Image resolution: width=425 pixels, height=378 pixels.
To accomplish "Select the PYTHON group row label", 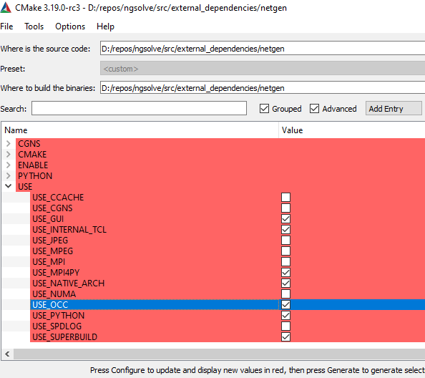I will click(35, 175).
